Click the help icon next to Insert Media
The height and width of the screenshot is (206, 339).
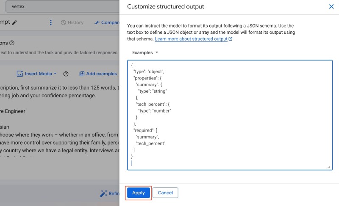[66, 74]
